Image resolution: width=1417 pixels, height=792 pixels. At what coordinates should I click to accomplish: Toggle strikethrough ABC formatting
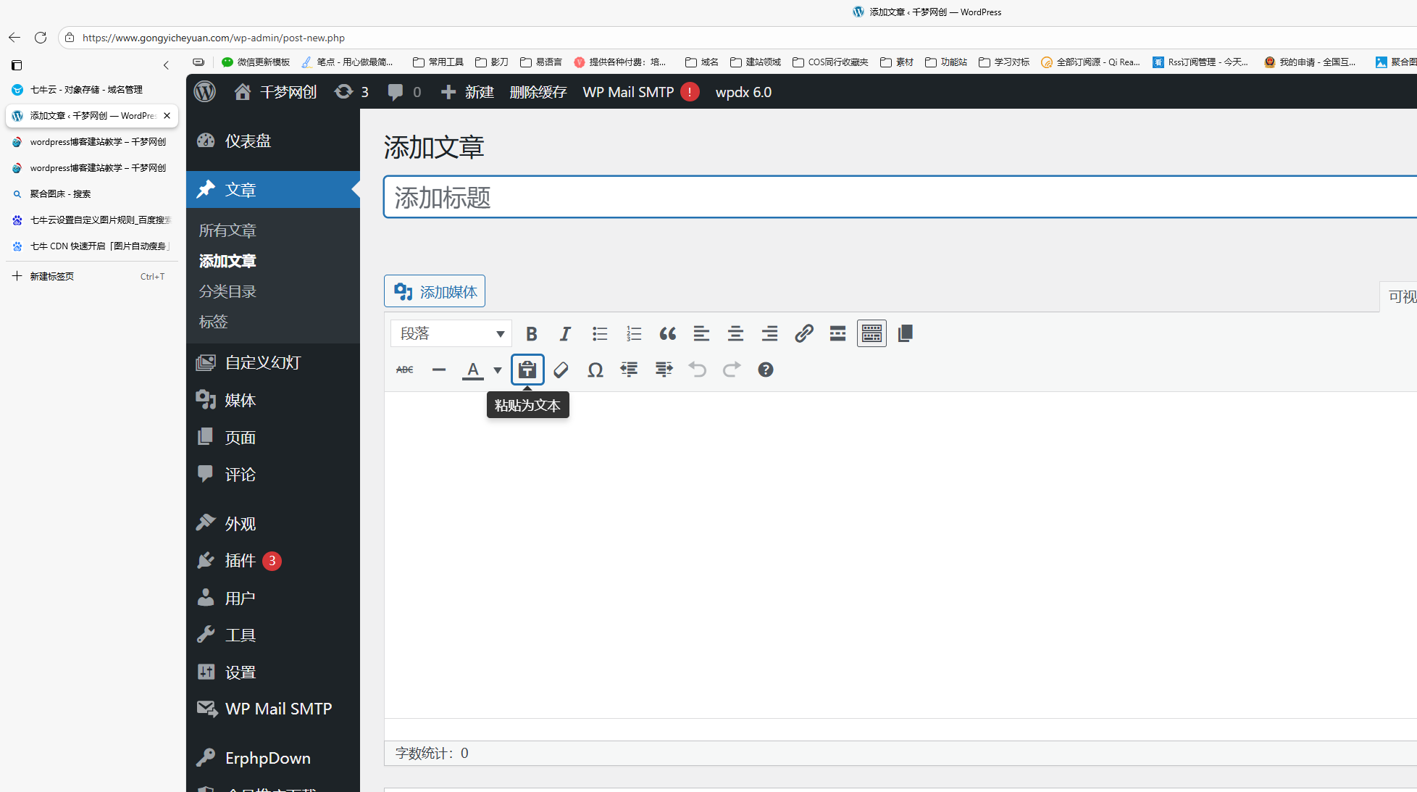(x=405, y=370)
